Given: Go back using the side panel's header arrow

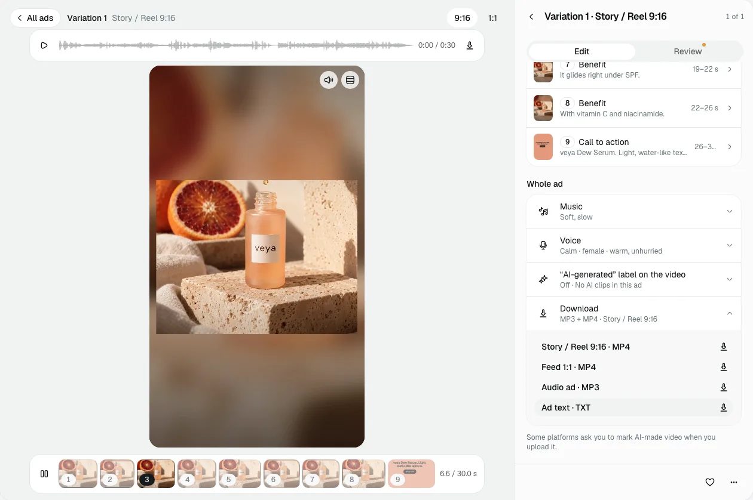Looking at the screenshot, I should [x=531, y=17].
